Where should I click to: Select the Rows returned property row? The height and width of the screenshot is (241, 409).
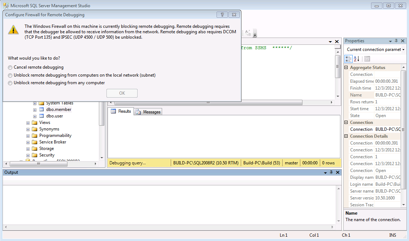pos(375,102)
